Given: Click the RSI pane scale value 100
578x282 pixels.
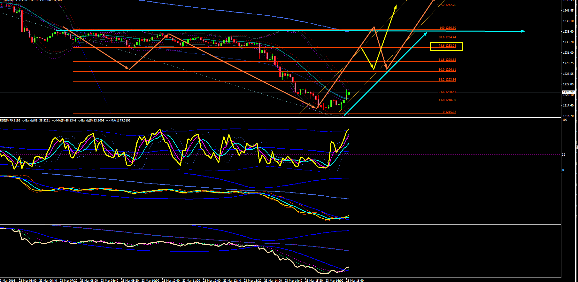Looking at the screenshot, I should click(565, 120).
